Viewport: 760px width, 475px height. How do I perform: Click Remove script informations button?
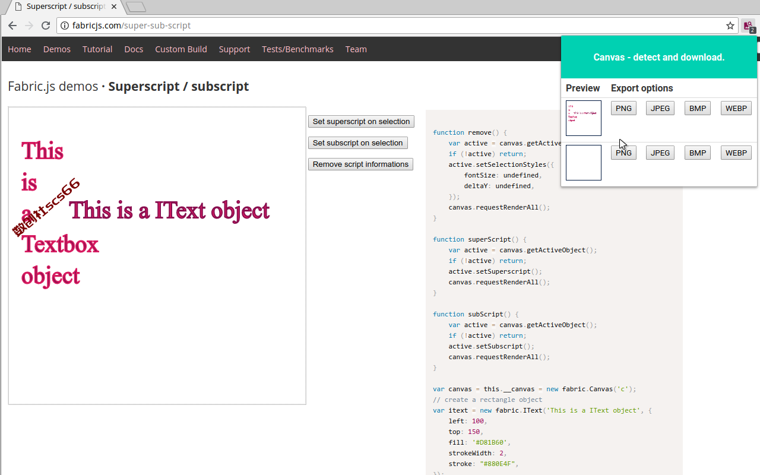click(x=360, y=164)
